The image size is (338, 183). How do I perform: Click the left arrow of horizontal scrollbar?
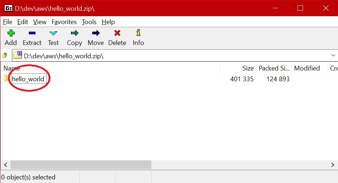[6, 165]
